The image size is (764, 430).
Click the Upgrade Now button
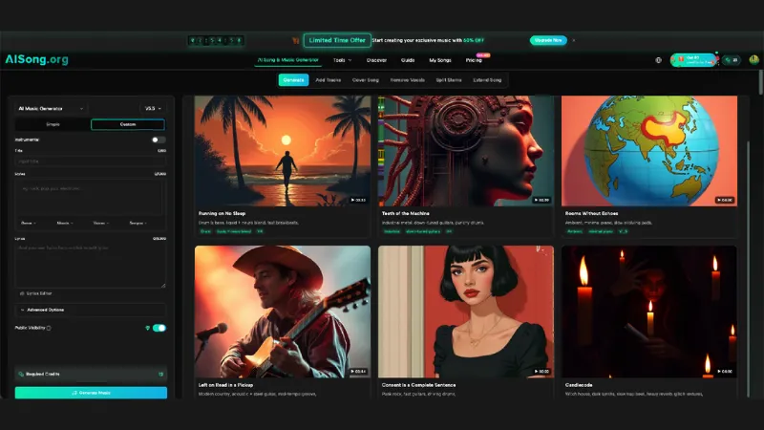(548, 40)
